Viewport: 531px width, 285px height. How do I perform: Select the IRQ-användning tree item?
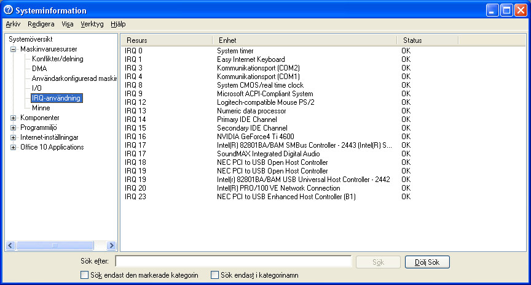(x=57, y=98)
